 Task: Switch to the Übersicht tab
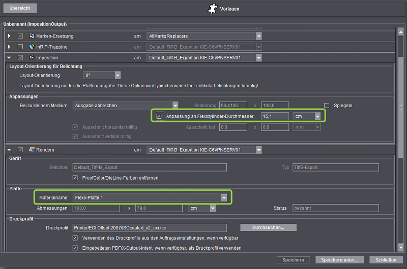[x=19, y=9]
